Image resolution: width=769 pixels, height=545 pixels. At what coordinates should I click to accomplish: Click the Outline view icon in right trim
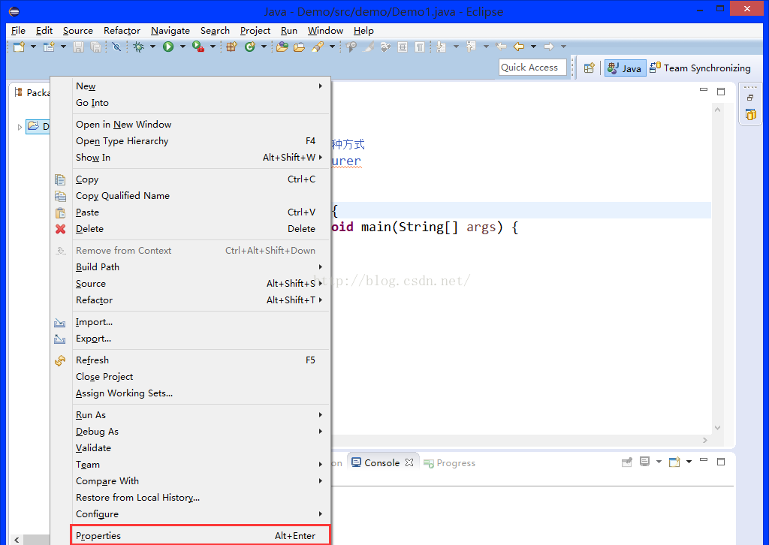pos(750,115)
